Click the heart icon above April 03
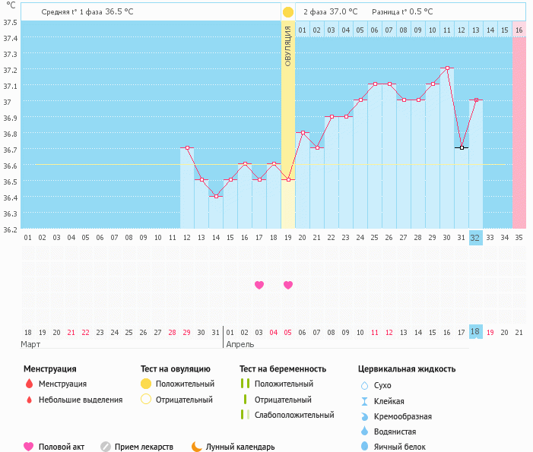The width and height of the screenshot is (533, 452). [x=259, y=285]
